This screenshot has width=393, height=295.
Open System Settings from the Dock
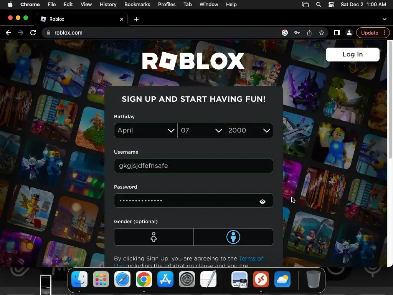pos(187,279)
